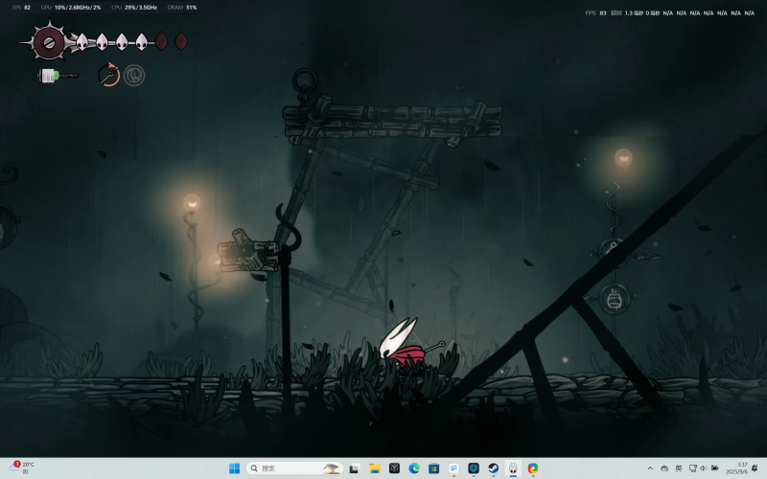767x479 pixels.
Task: Open Steam from the taskbar
Action: (493, 468)
